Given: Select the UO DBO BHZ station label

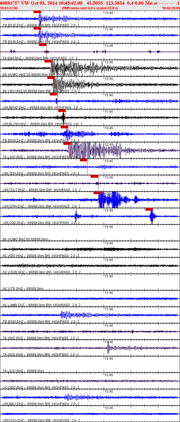Looking at the screenshot, I should [x=41, y=387].
